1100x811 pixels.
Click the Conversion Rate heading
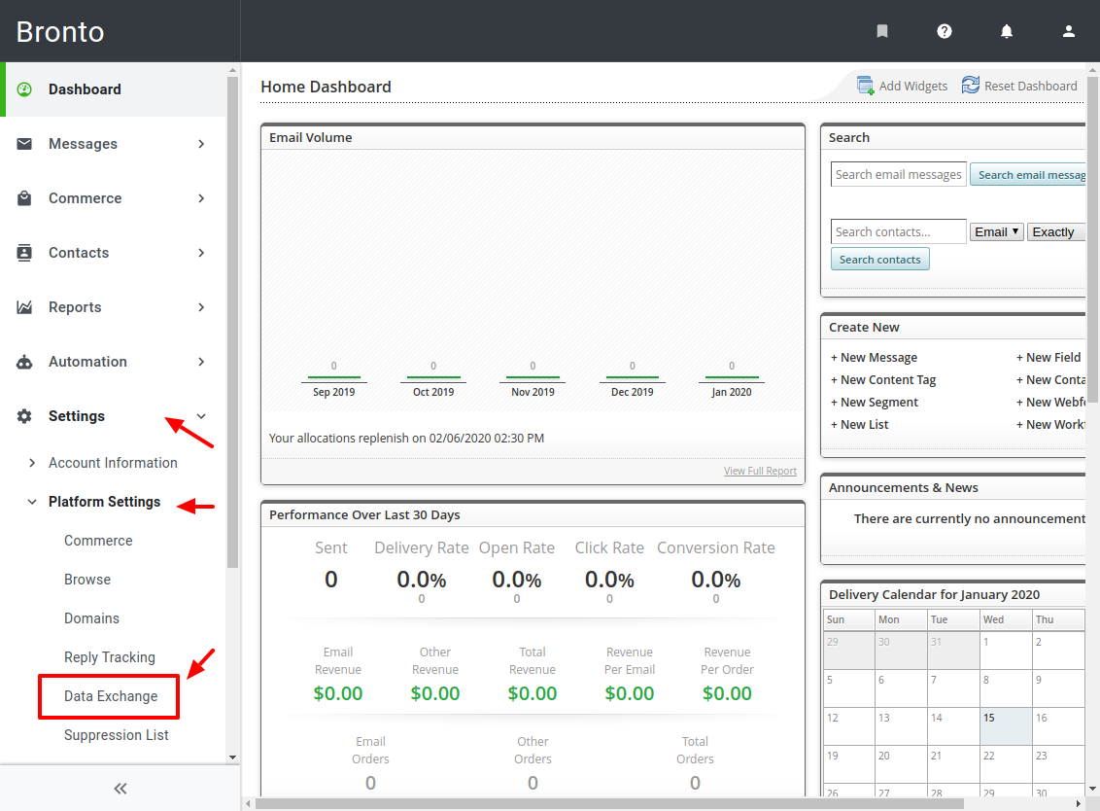715,547
